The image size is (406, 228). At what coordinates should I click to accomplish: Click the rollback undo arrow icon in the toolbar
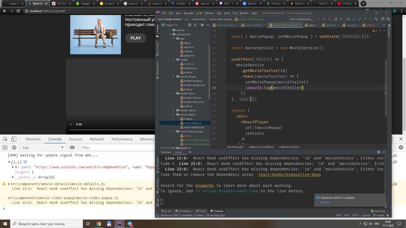coord(376,19)
